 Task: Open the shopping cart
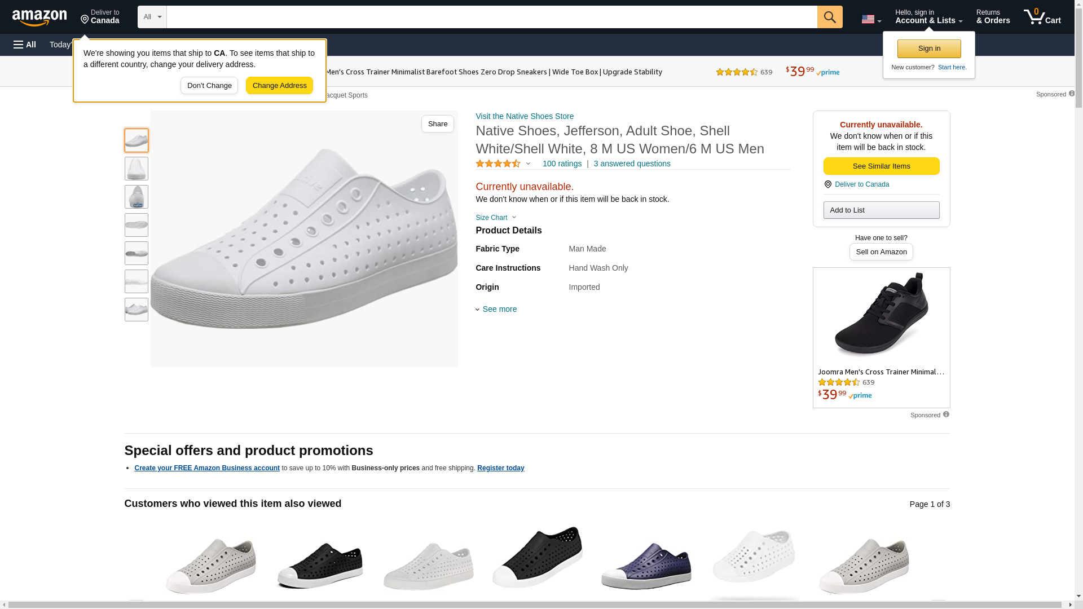click(x=1042, y=17)
